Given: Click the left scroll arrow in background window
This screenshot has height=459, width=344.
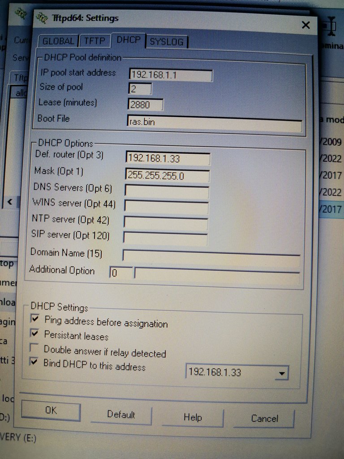Looking at the screenshot, I should 10,201.
